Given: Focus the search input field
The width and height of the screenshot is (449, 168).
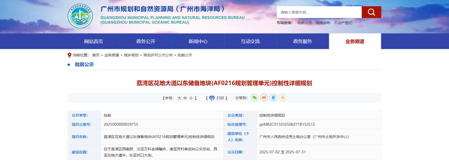Looking at the screenshot, I should [319, 12].
